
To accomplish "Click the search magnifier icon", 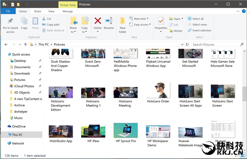I will [242, 44].
